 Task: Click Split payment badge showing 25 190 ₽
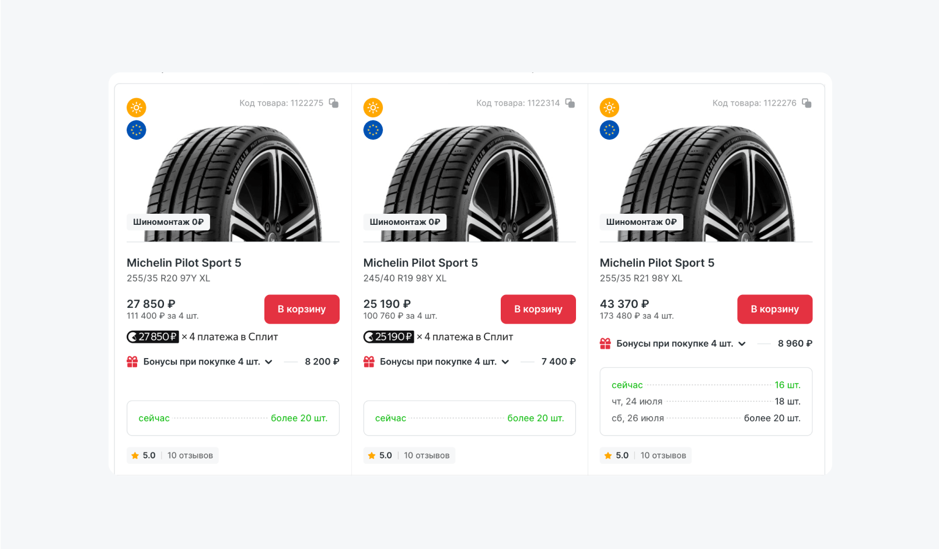[389, 337]
